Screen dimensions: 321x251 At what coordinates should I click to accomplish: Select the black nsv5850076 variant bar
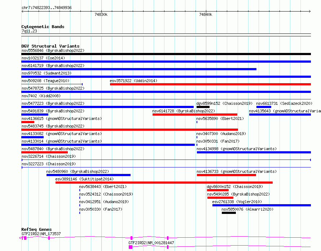(229, 213)
